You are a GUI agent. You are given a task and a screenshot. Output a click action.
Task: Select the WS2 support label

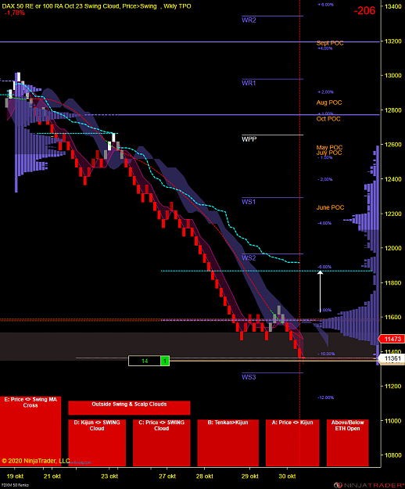coord(249,258)
